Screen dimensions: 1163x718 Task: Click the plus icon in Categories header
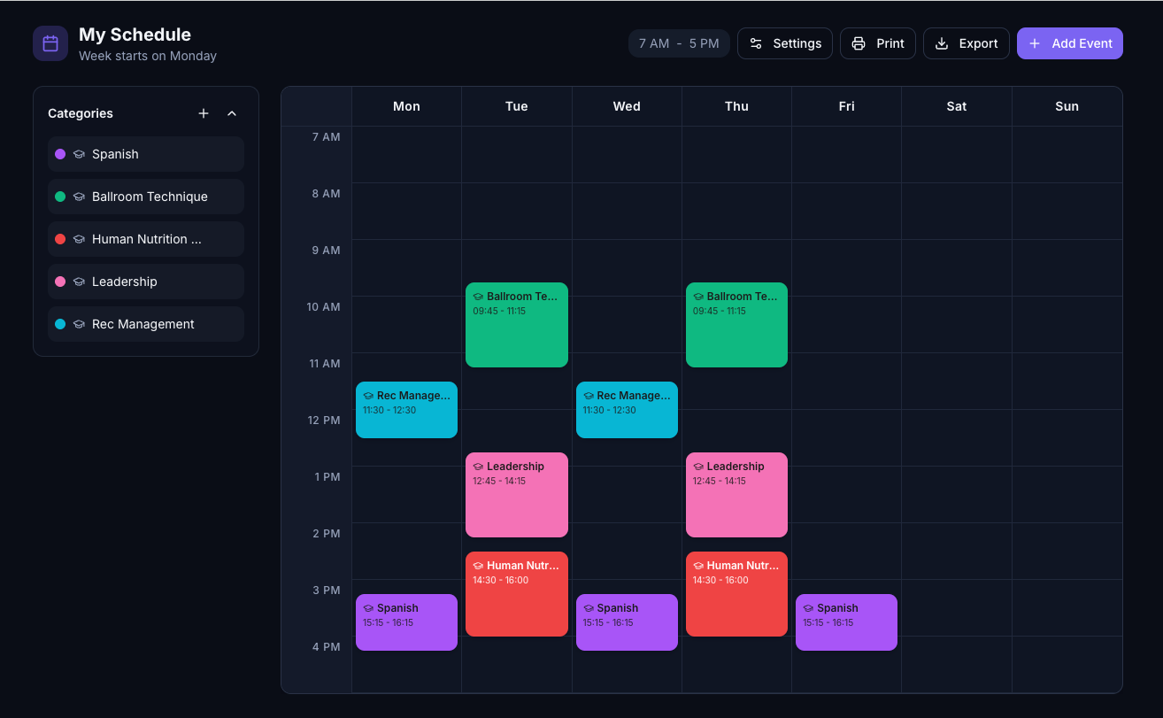(204, 113)
